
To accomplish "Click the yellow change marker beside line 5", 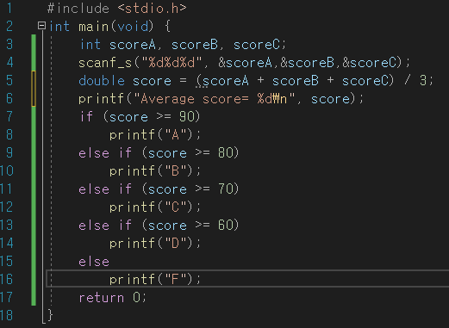I will [x=34, y=89].
